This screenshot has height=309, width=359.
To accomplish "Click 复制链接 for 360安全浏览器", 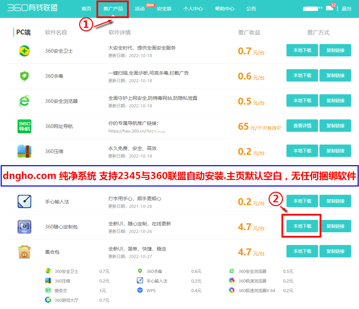I will point(335,100).
